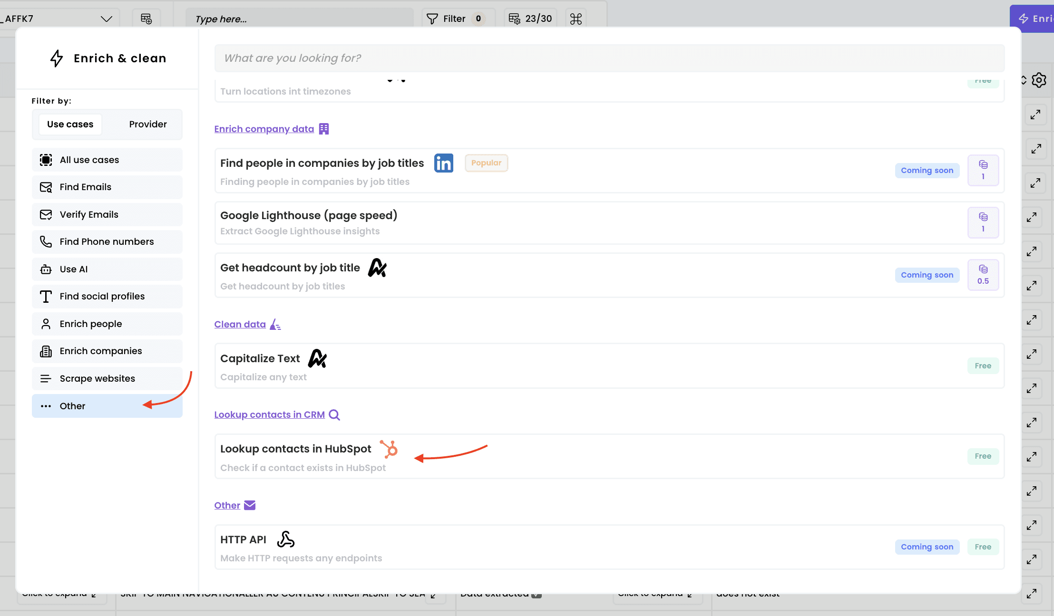Focus the 'What are you looking for?' search field
This screenshot has height=616, width=1054.
(x=609, y=58)
